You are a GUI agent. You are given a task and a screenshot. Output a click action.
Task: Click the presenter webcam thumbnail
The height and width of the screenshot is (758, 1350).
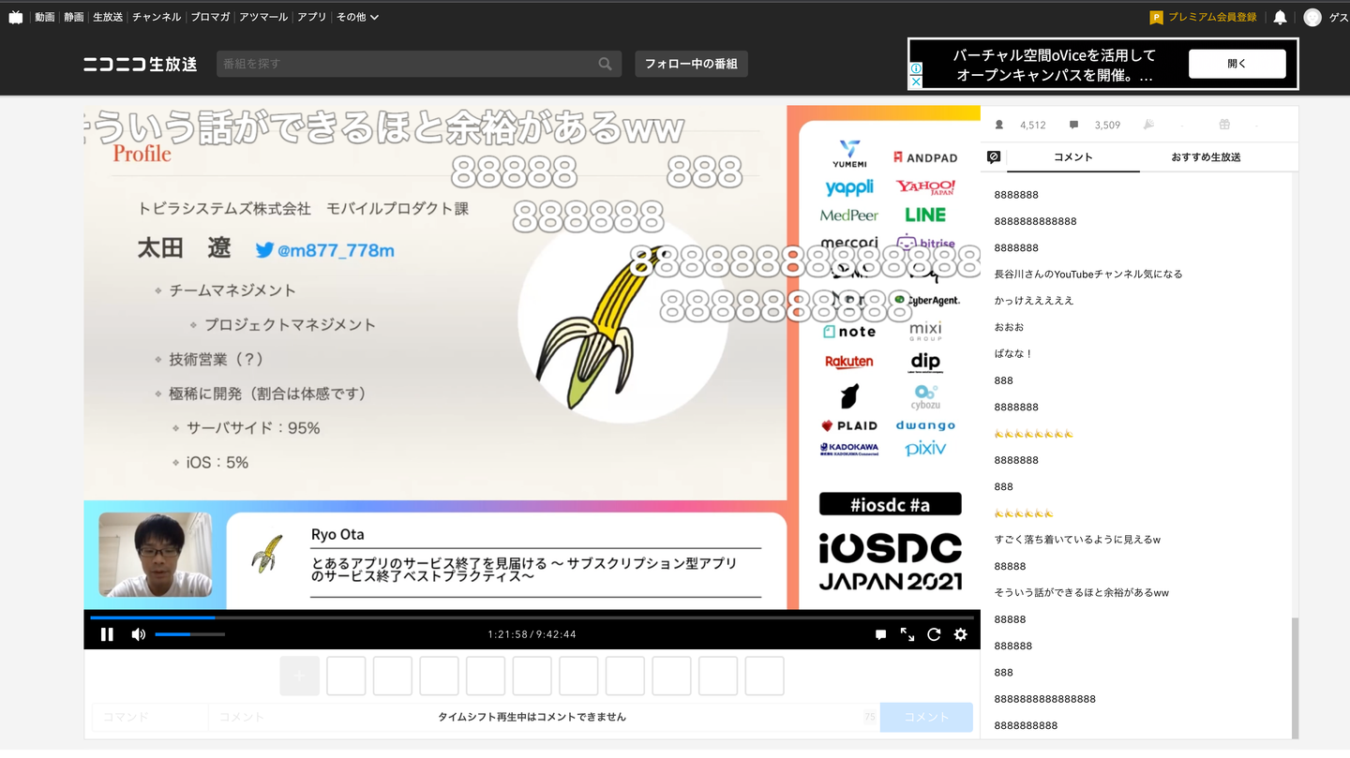coord(156,555)
